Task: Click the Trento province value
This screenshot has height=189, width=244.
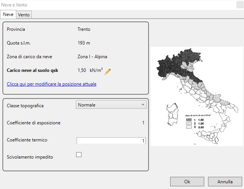Action: coord(84,29)
